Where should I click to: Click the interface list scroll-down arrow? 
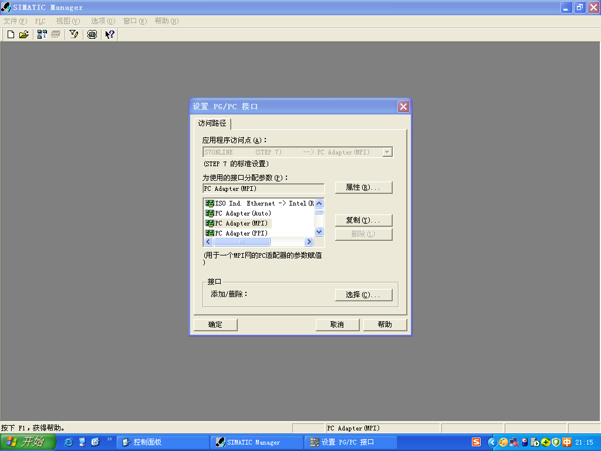pyautogui.click(x=319, y=232)
